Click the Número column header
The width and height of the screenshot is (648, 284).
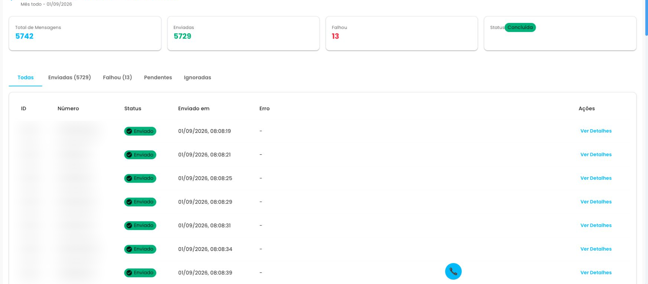pos(68,108)
